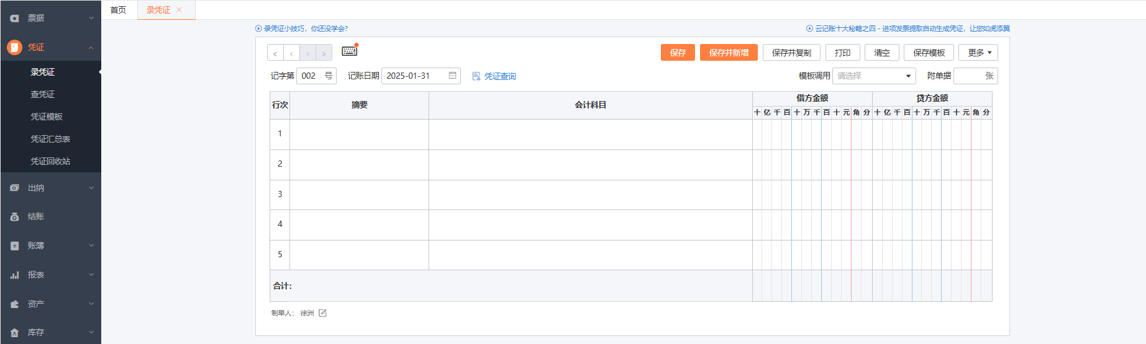
Task: Go to the first voucher arrow
Action: coord(275,53)
